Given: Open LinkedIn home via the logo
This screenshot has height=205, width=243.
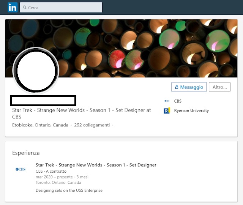Looking at the screenshot, I should point(13,7).
